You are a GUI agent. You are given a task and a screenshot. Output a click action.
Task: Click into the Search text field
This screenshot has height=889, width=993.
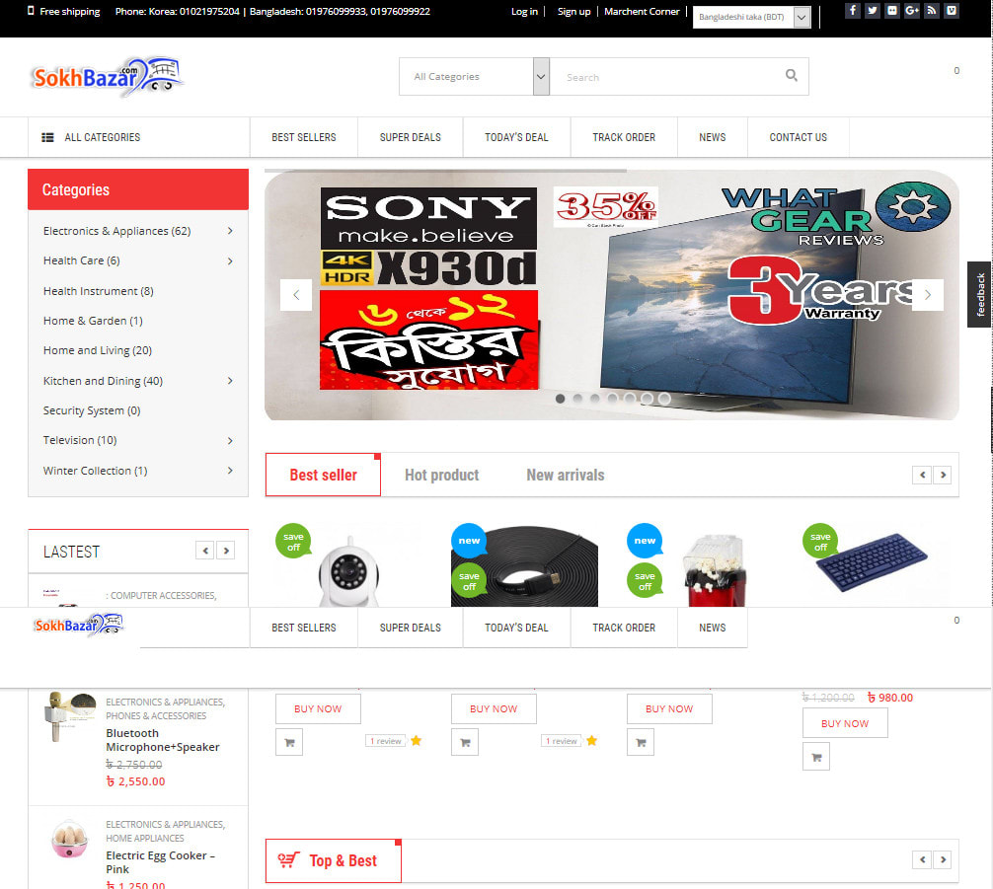(x=661, y=77)
